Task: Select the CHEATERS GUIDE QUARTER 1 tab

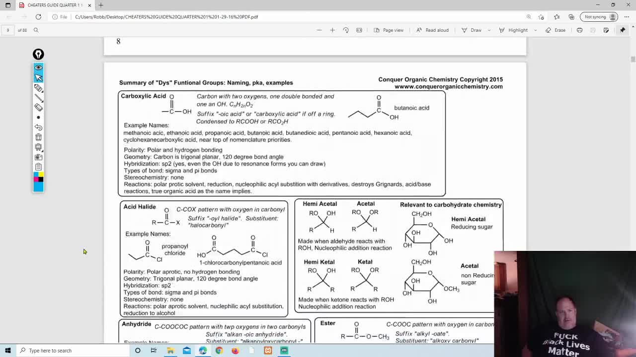Action: tap(55, 5)
